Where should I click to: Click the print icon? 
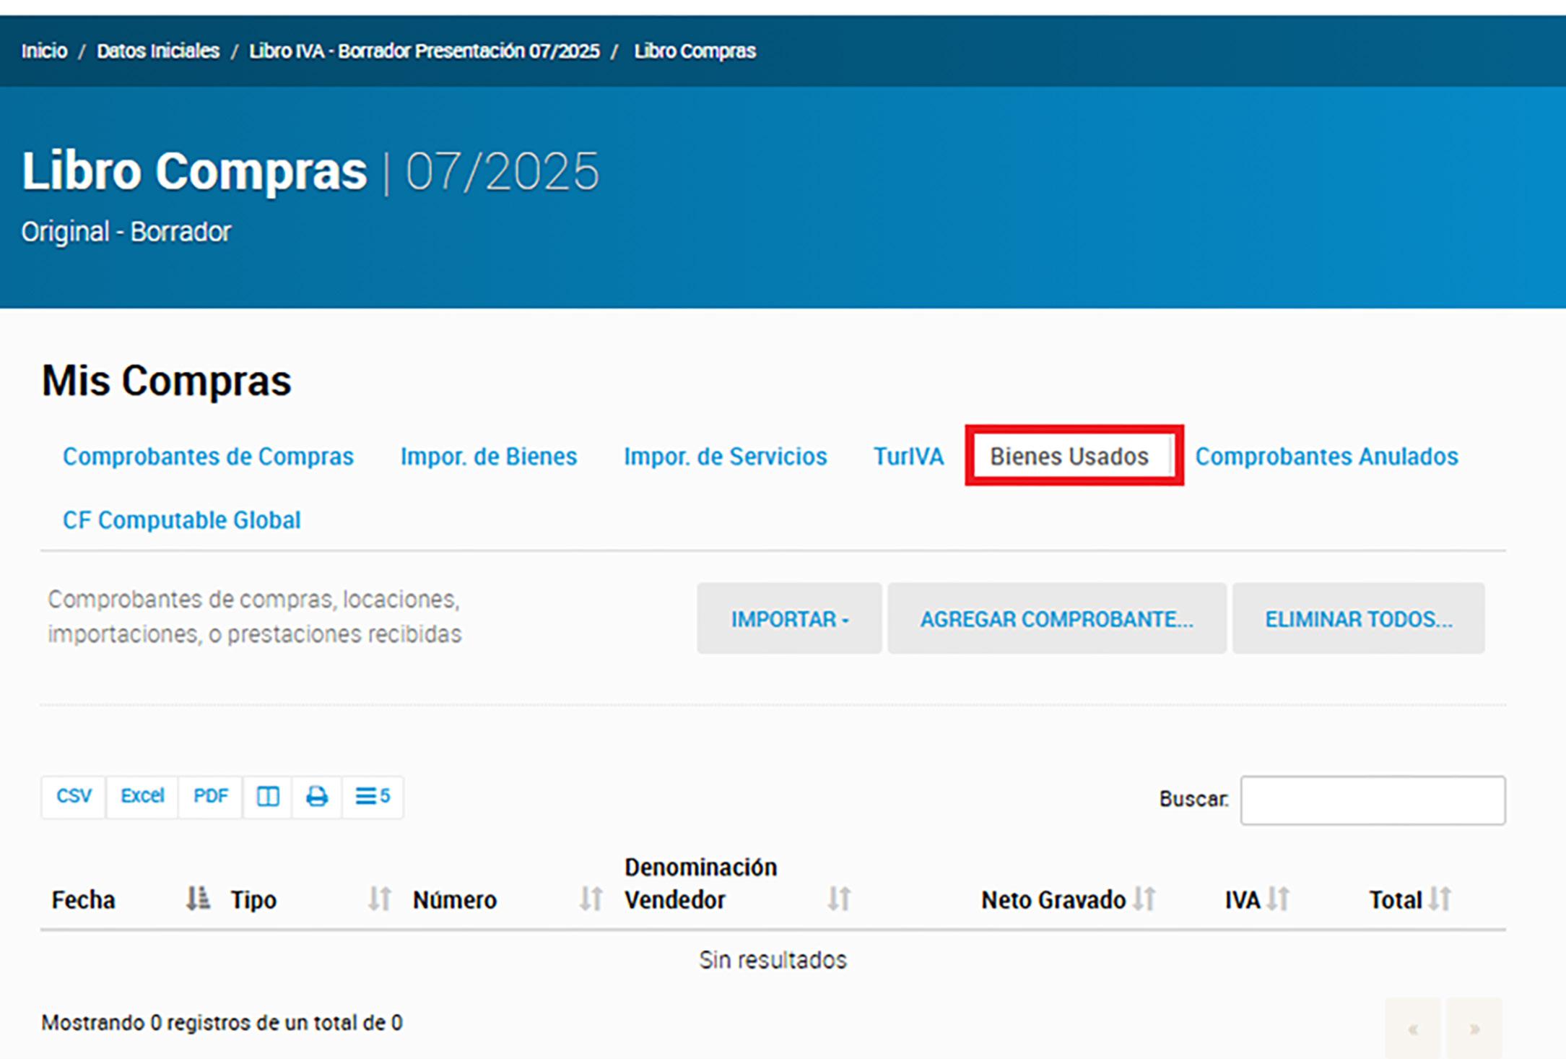(317, 797)
